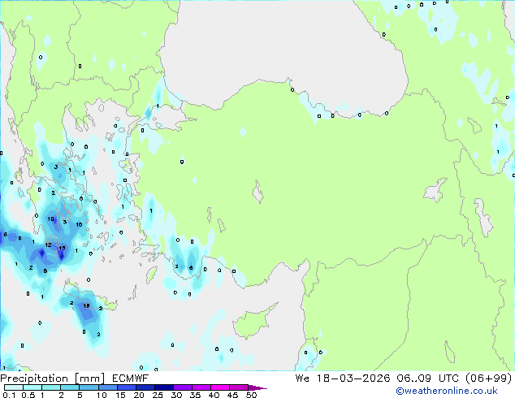Click the '18' precipitation value over Crete
This screenshot has width=515, height=398.
[x=86, y=305]
